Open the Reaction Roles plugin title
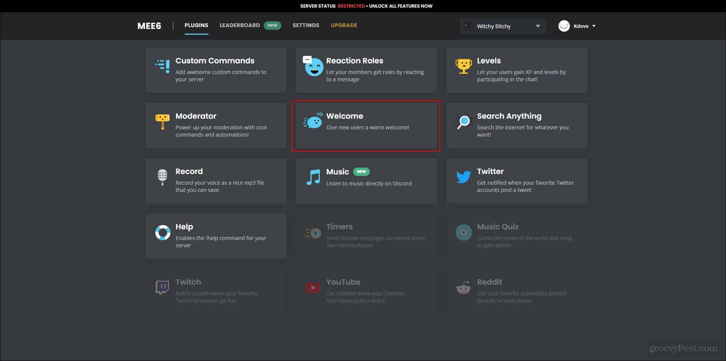Screen dimensions: 726x361 (355, 61)
